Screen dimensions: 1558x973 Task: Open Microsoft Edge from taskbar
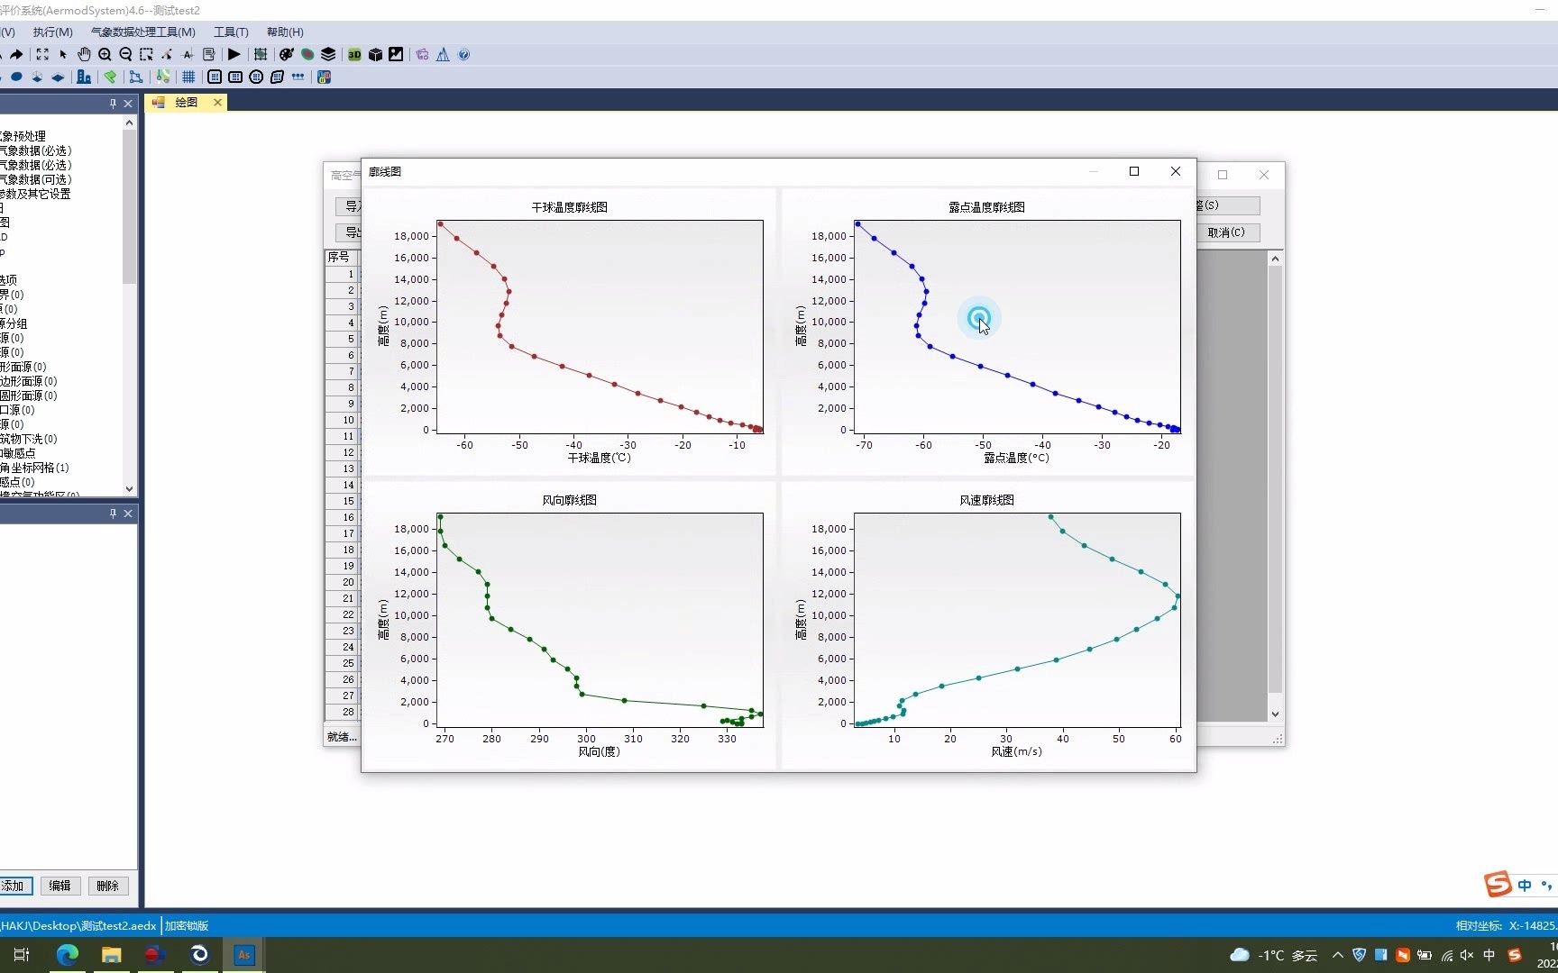pyautogui.click(x=68, y=955)
